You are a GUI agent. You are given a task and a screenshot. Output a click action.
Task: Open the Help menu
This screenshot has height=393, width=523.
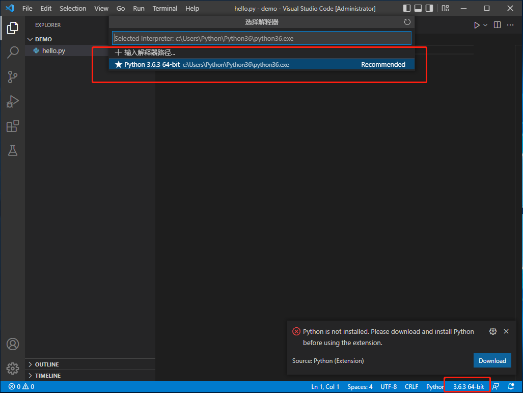192,8
